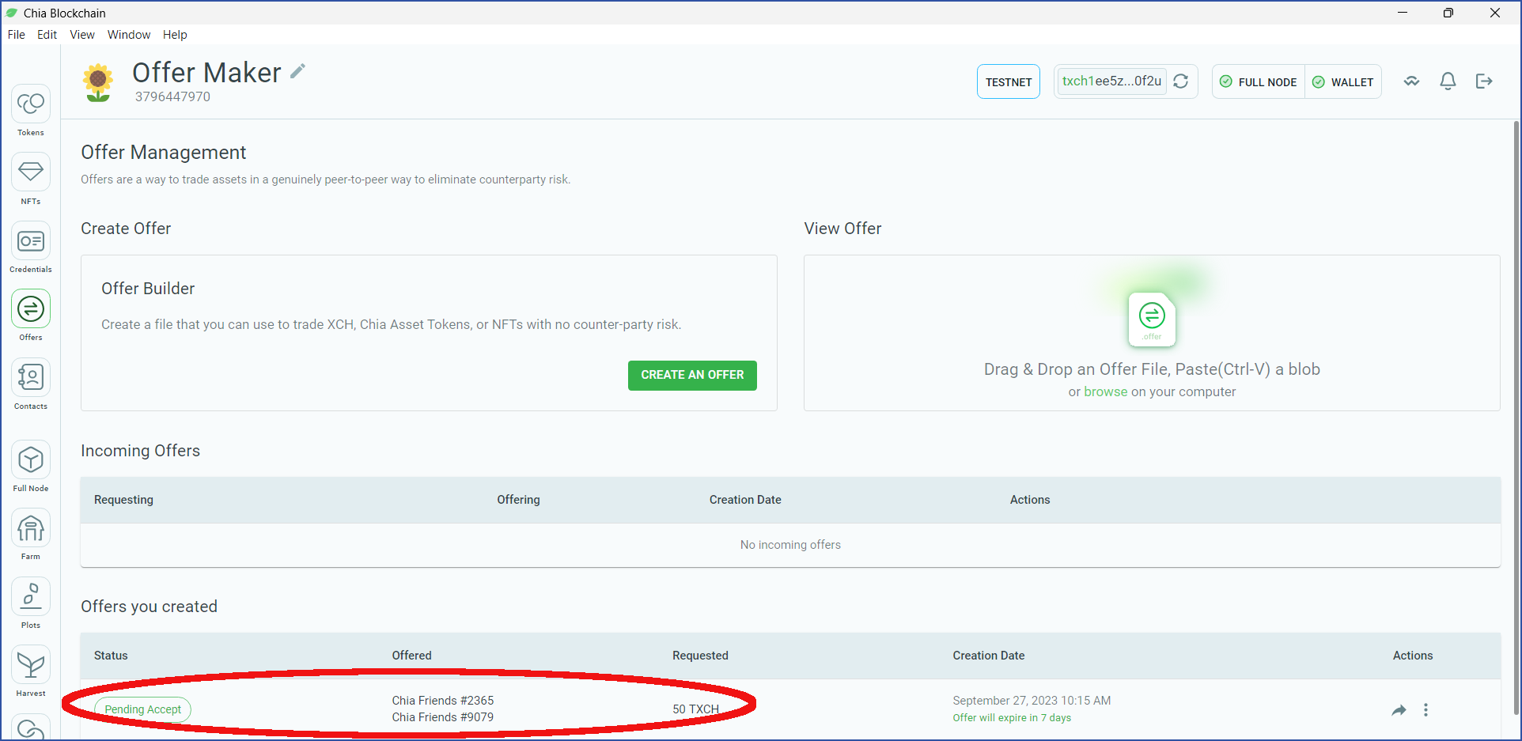Share the Pending Accept offer
The width and height of the screenshot is (1522, 741).
1399,710
